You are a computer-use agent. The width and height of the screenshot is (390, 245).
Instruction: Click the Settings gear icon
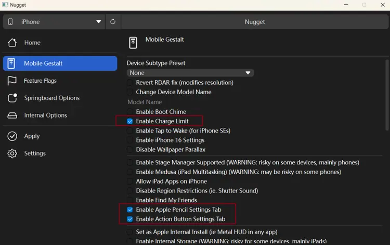(x=12, y=153)
